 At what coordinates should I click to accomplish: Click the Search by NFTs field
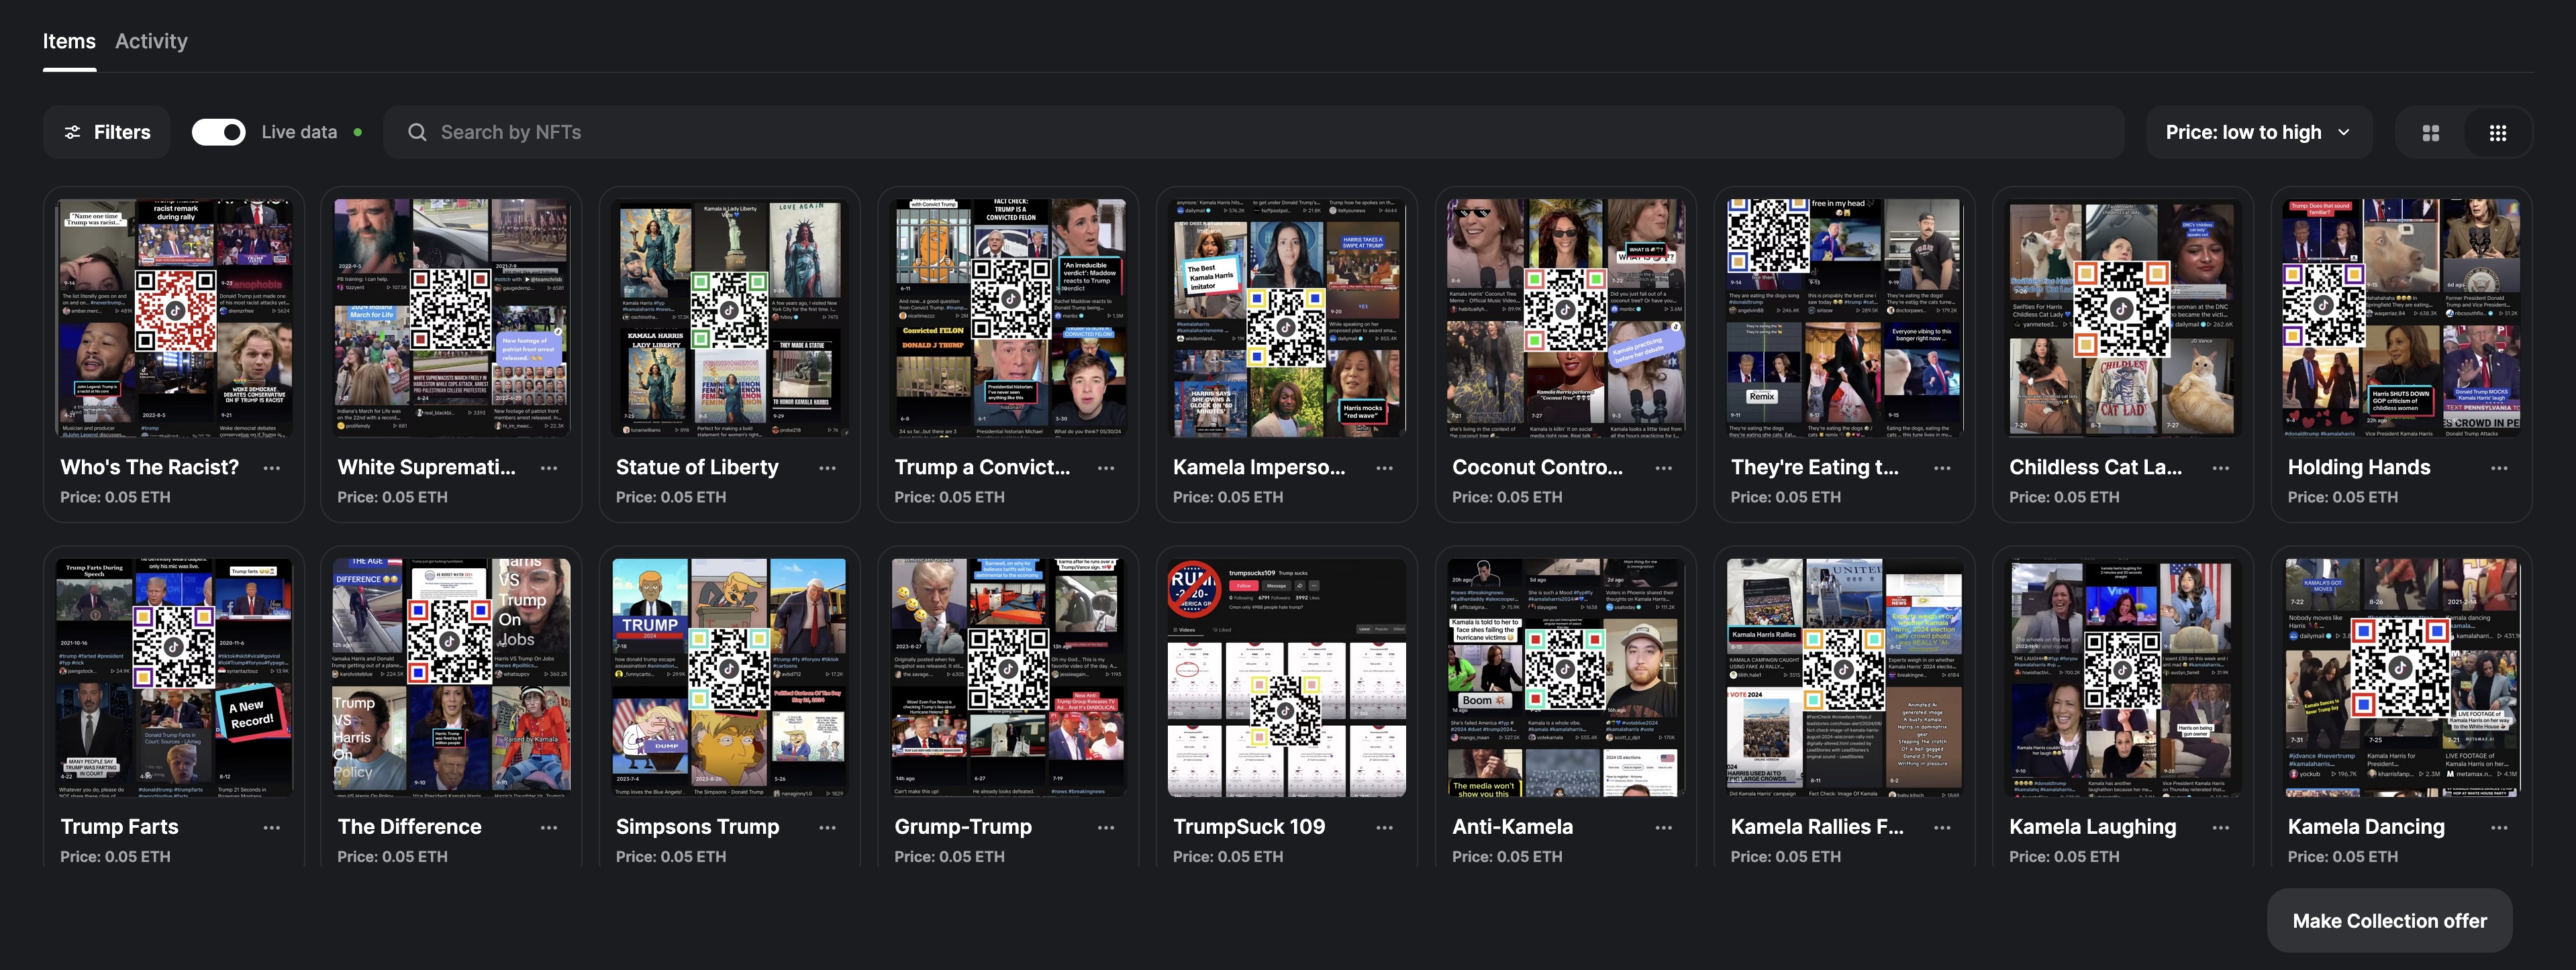(1250, 132)
